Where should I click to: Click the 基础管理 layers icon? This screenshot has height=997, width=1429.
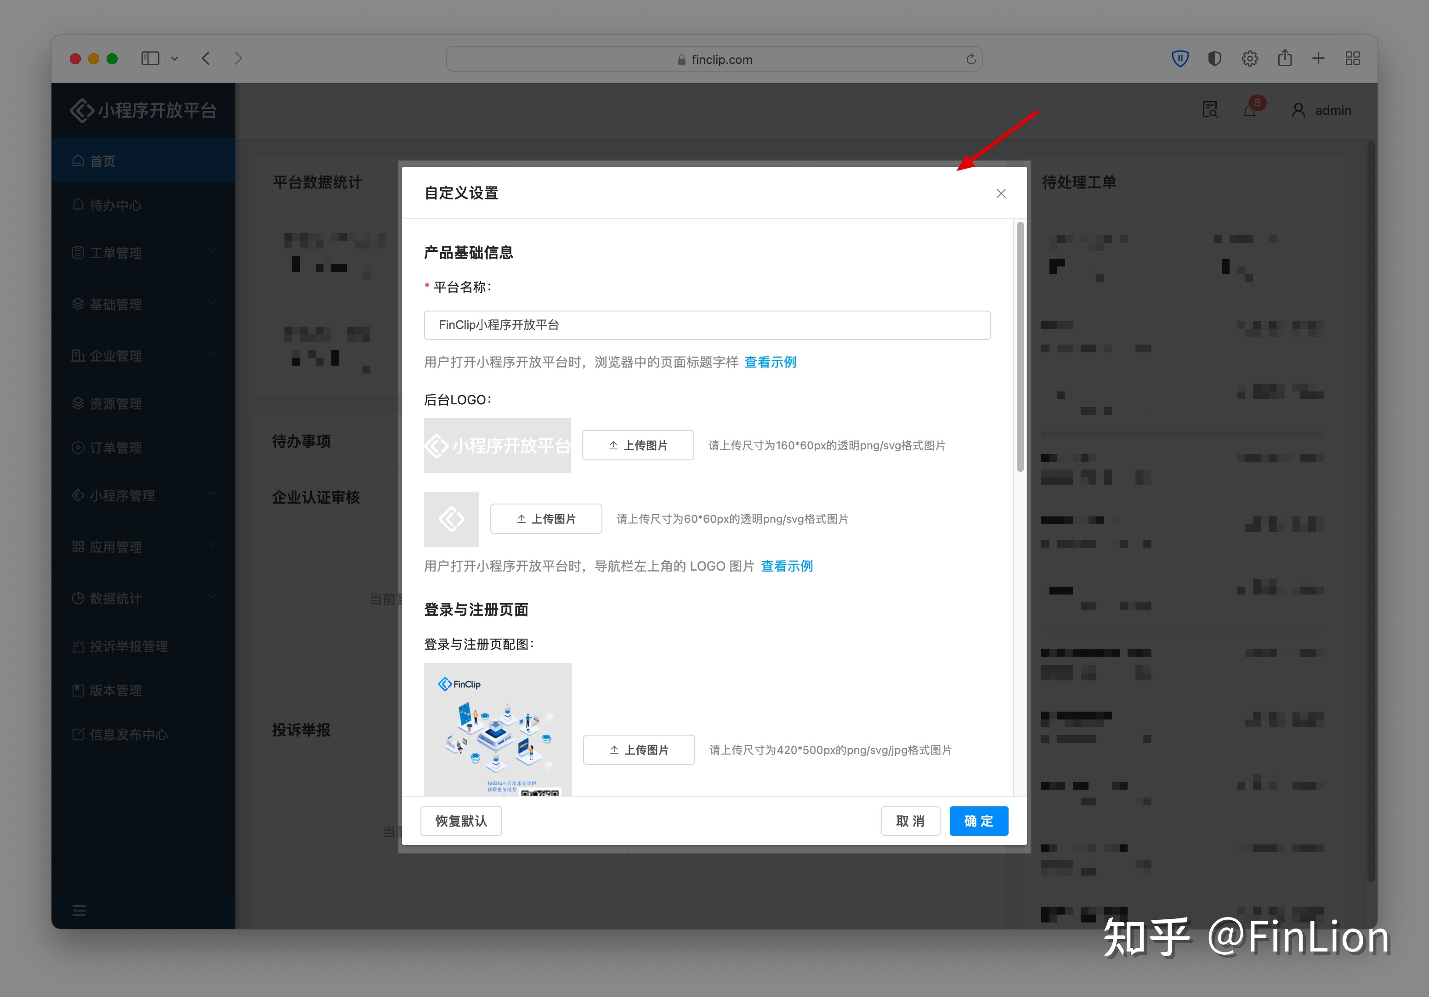(x=78, y=304)
